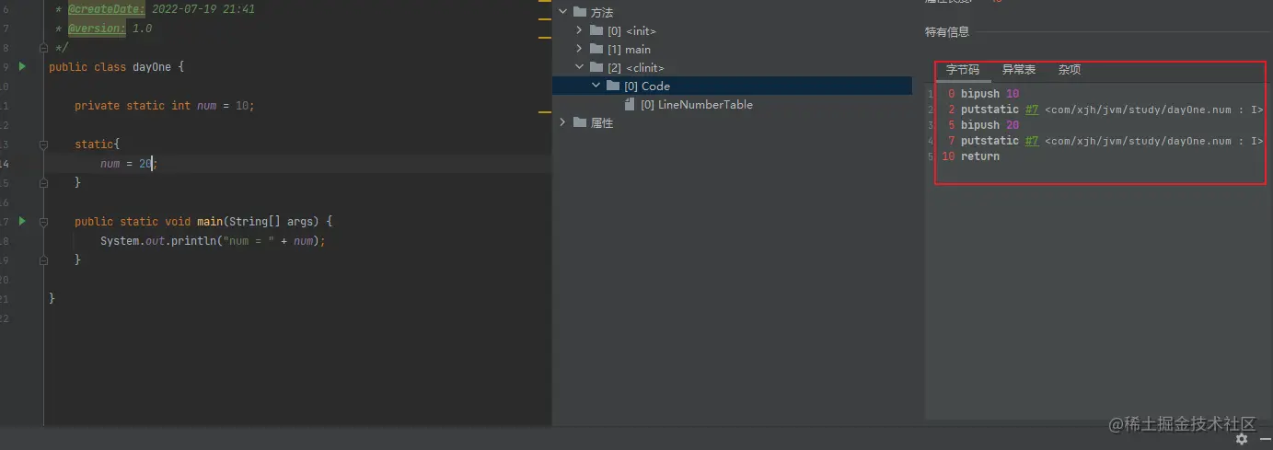This screenshot has width=1273, height=450.
Task: Click the System.out.println statement
Action: click(214, 241)
